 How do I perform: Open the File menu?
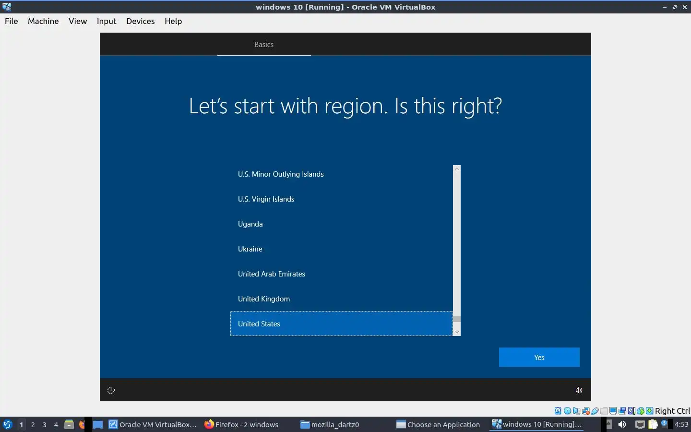click(x=12, y=21)
